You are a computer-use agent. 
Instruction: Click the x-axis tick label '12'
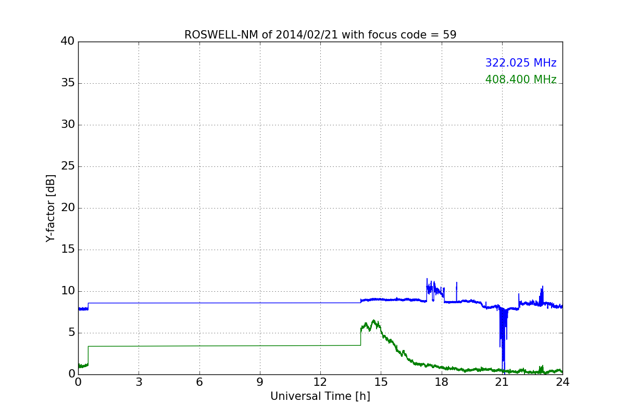(x=320, y=382)
